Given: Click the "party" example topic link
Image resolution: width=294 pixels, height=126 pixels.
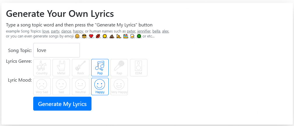Looking at the screenshot, I should [x=55, y=31].
